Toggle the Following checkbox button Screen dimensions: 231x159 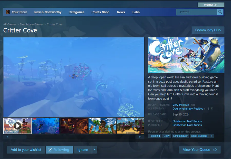pos(59,150)
